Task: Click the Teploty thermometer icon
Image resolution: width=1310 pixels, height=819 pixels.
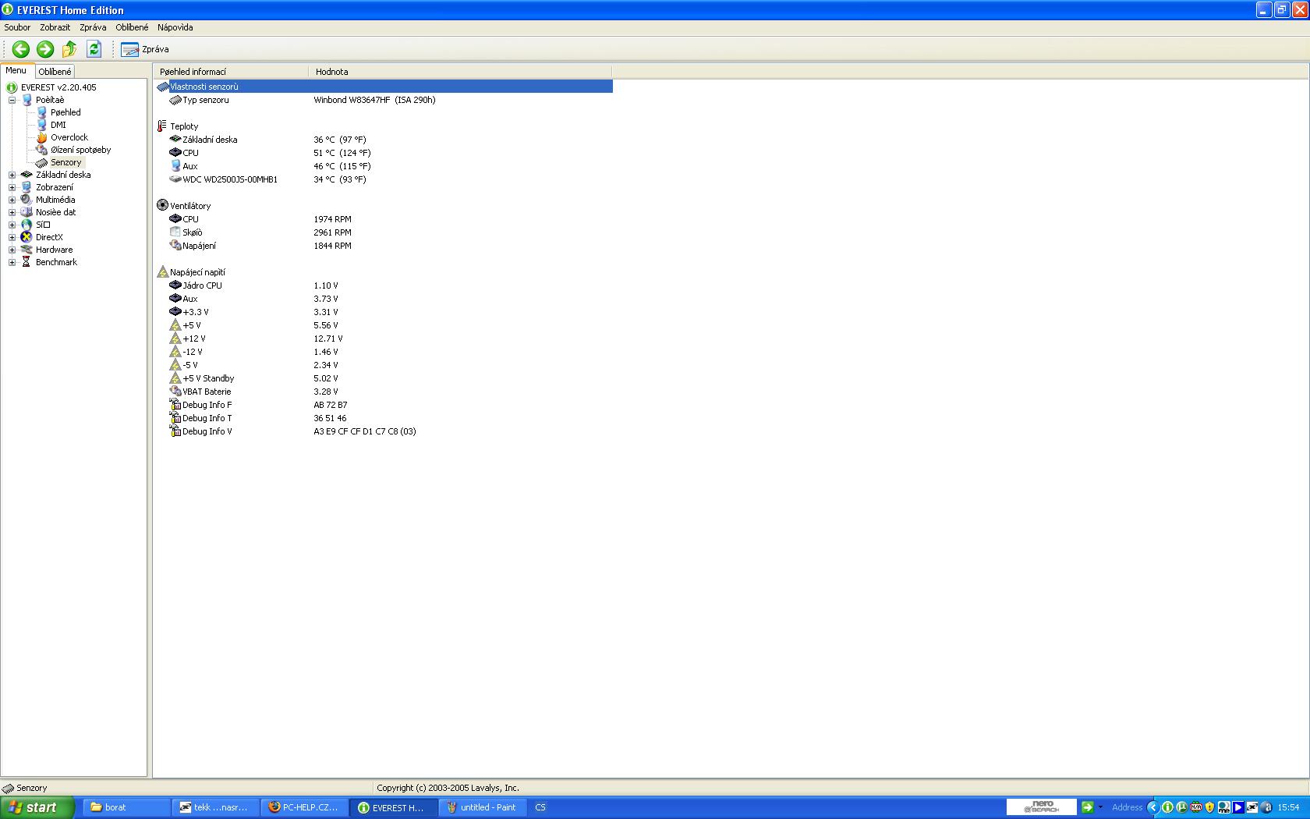Action: 162,126
